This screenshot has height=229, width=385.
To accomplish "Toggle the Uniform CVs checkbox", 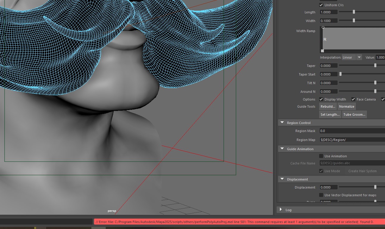I will tap(321, 5).
